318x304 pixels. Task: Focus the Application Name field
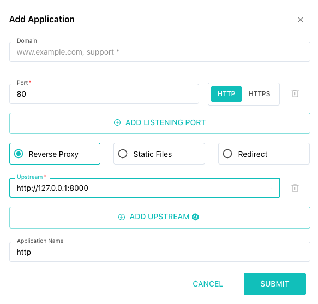(160, 252)
